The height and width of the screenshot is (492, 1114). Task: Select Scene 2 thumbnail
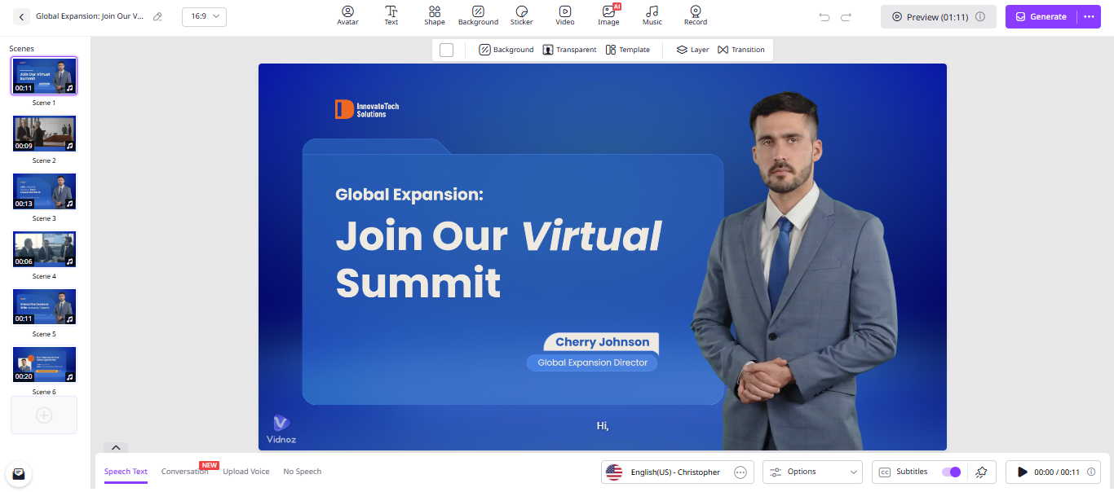(44, 134)
